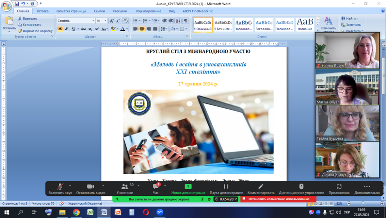386x218 pixels.
Task: Switch to the Вставка ribbon tab
Action: click(43, 11)
